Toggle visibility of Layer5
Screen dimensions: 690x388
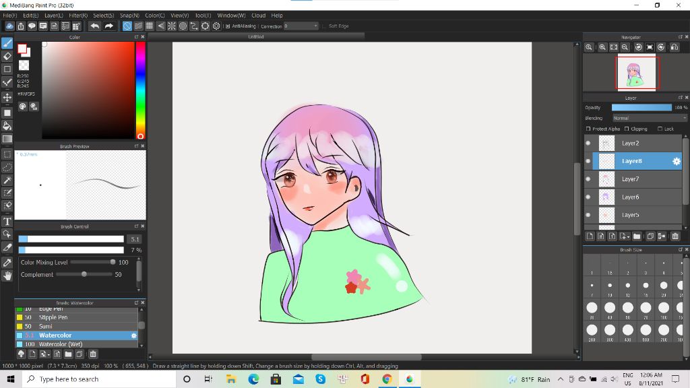[588, 215]
